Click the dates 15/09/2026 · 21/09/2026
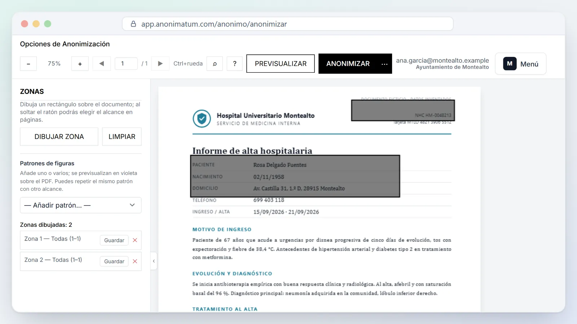Screen dimensions: 577x324 click(x=286, y=212)
